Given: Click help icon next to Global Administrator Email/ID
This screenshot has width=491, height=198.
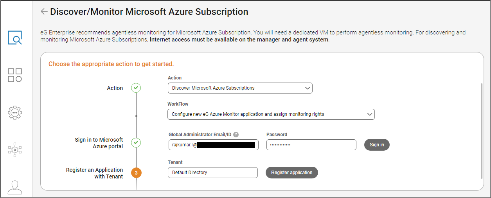Looking at the screenshot, I should click(236, 135).
